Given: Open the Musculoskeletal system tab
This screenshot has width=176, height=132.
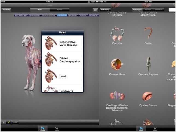Looking at the screenshot, I should (x=49, y=15).
